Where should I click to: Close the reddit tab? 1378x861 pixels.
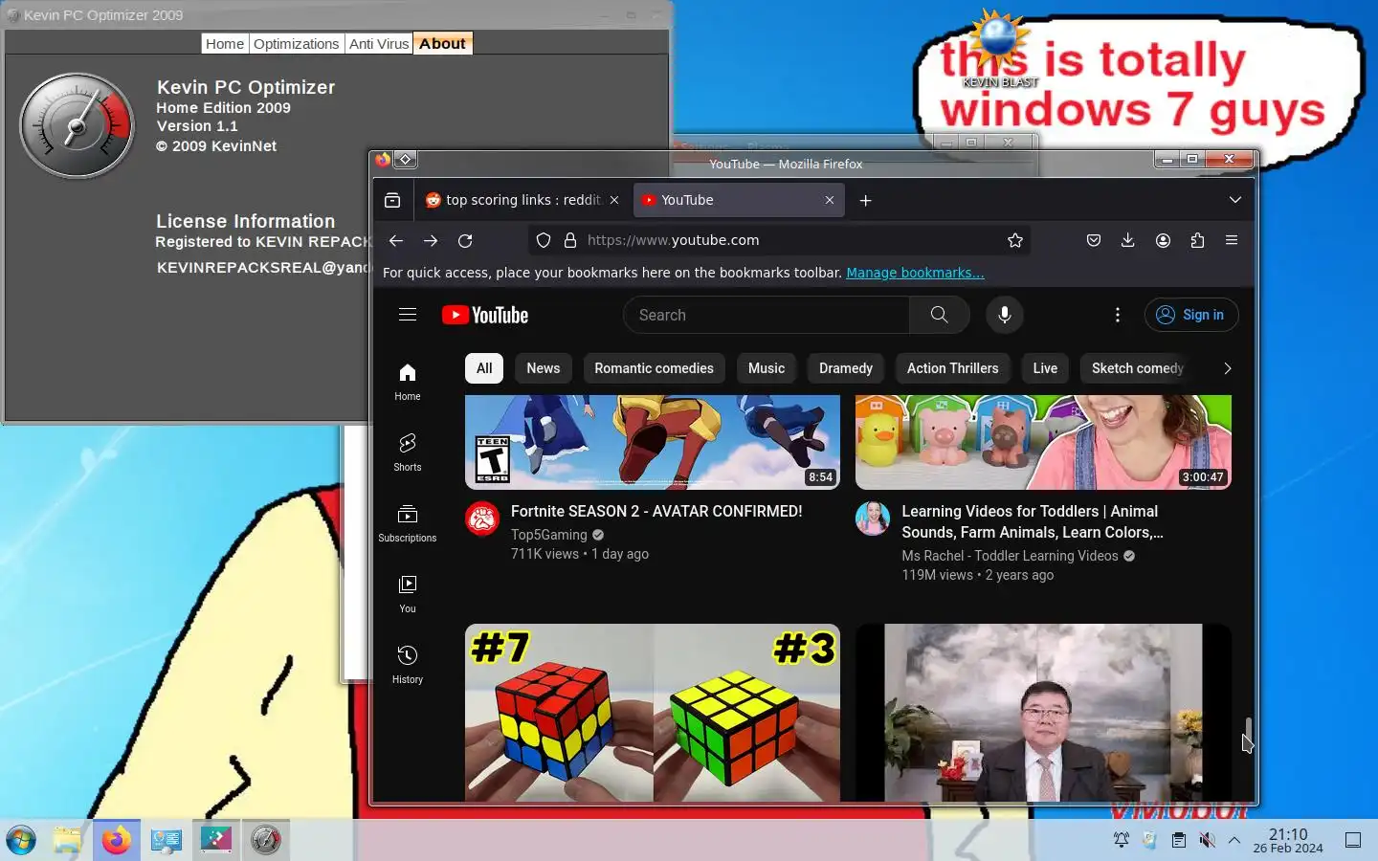[x=614, y=200]
